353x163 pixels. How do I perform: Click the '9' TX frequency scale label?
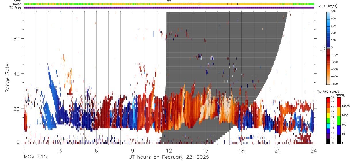pos(332,143)
